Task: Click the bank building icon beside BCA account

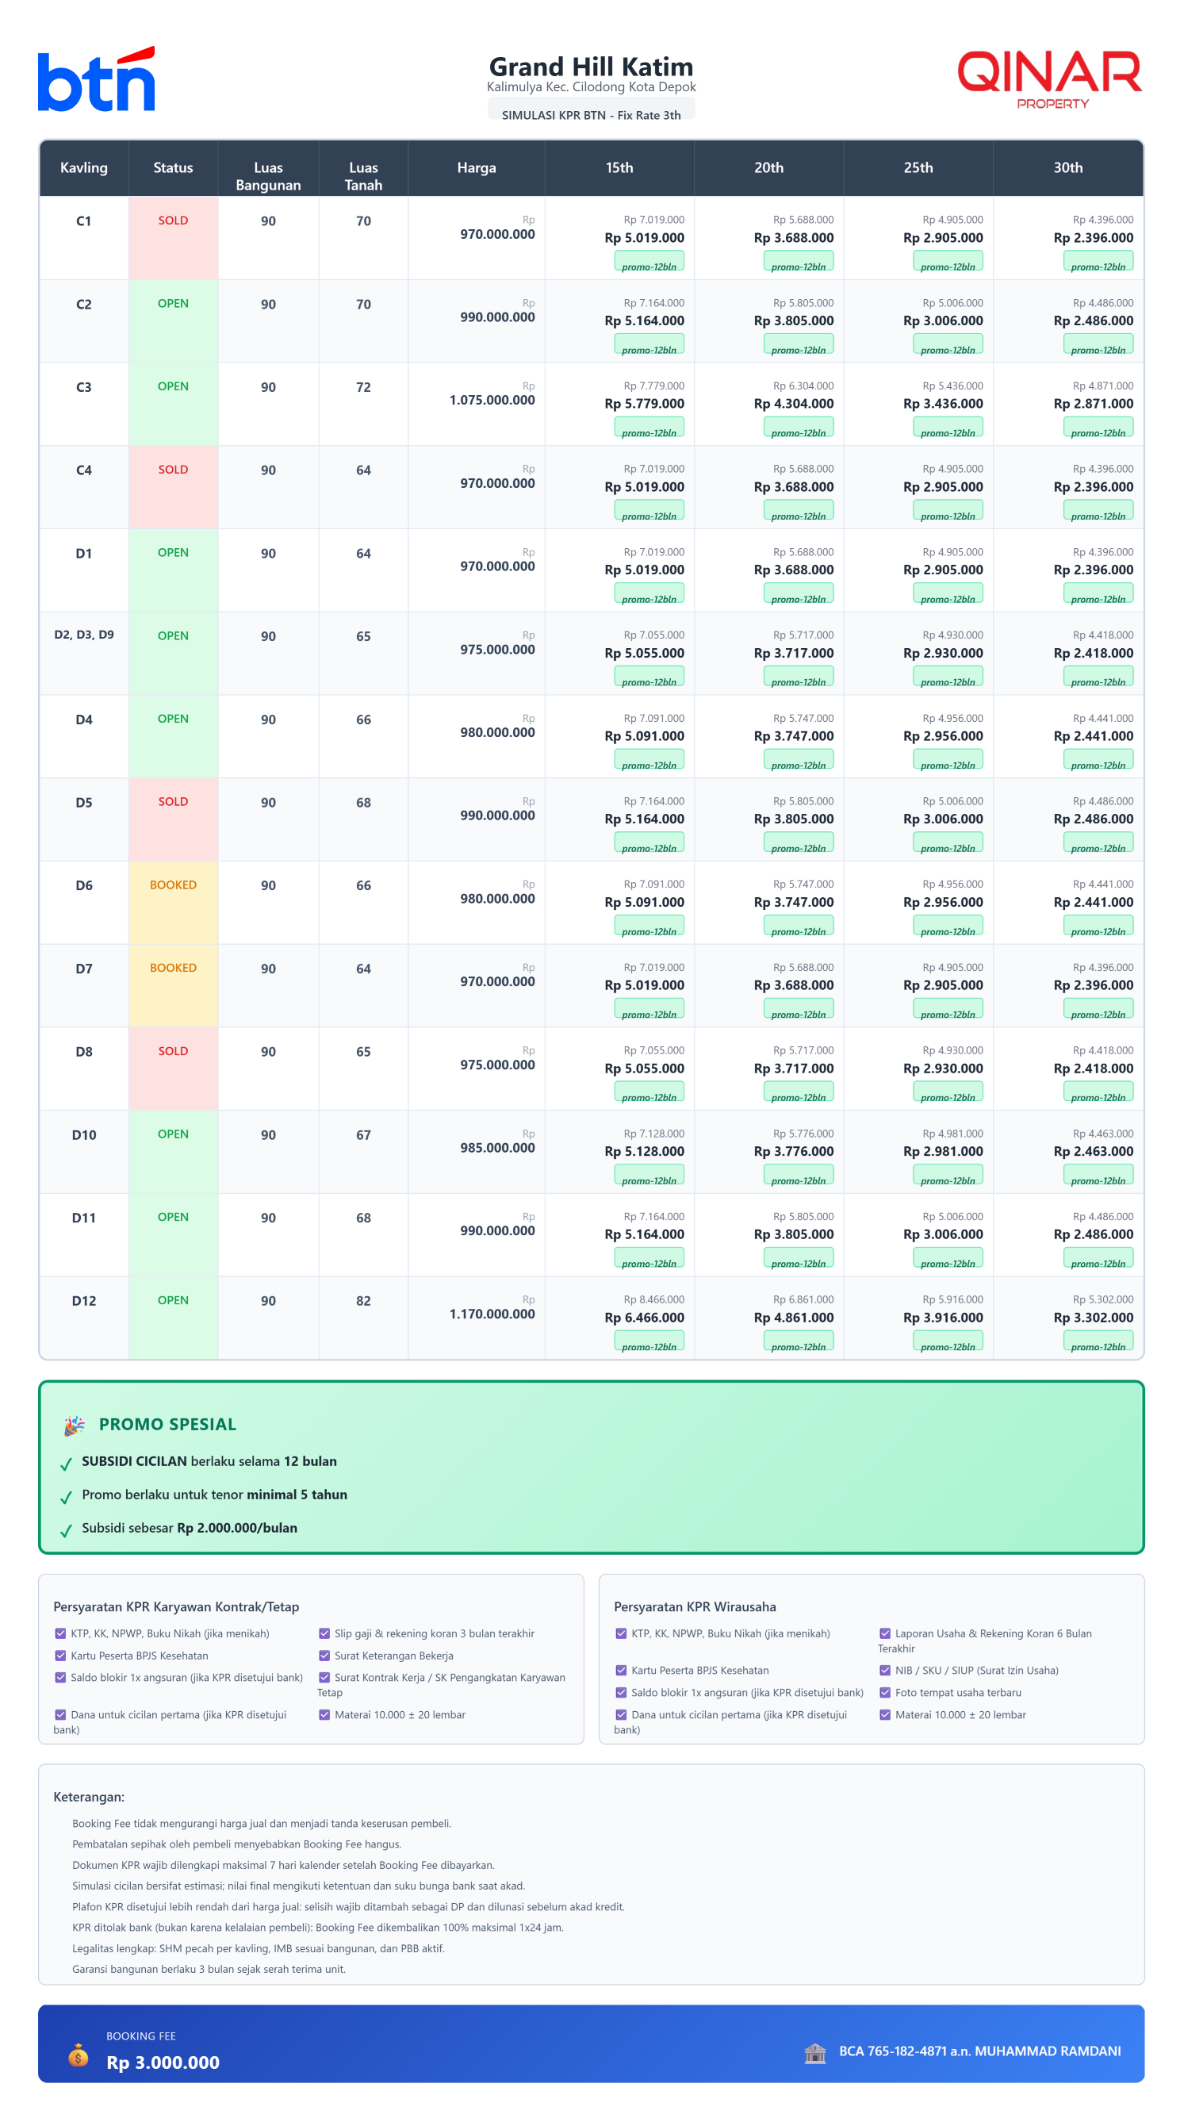Action: [814, 2052]
